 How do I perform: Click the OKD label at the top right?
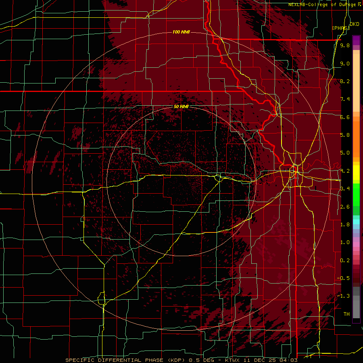355,24
